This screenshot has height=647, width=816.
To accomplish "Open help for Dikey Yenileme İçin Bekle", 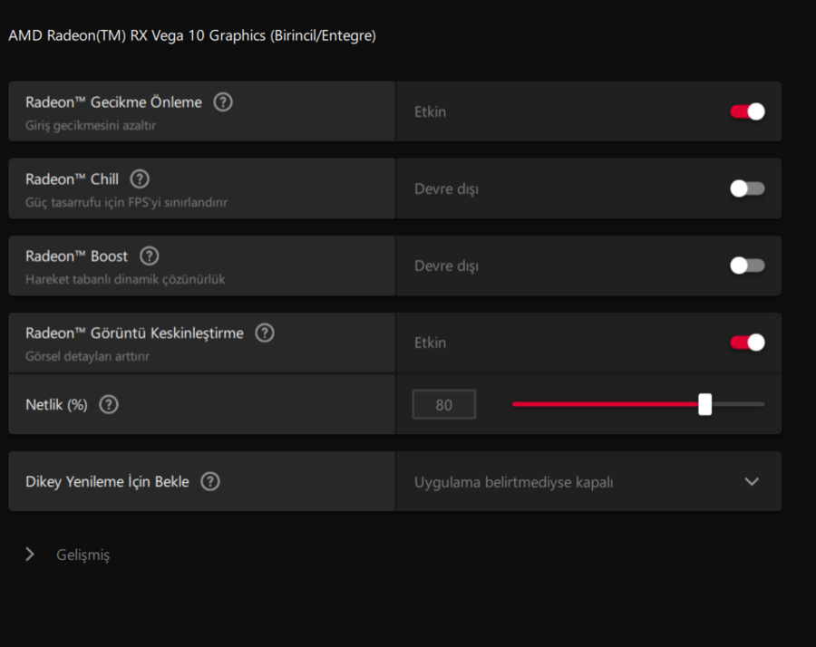I will (210, 481).
